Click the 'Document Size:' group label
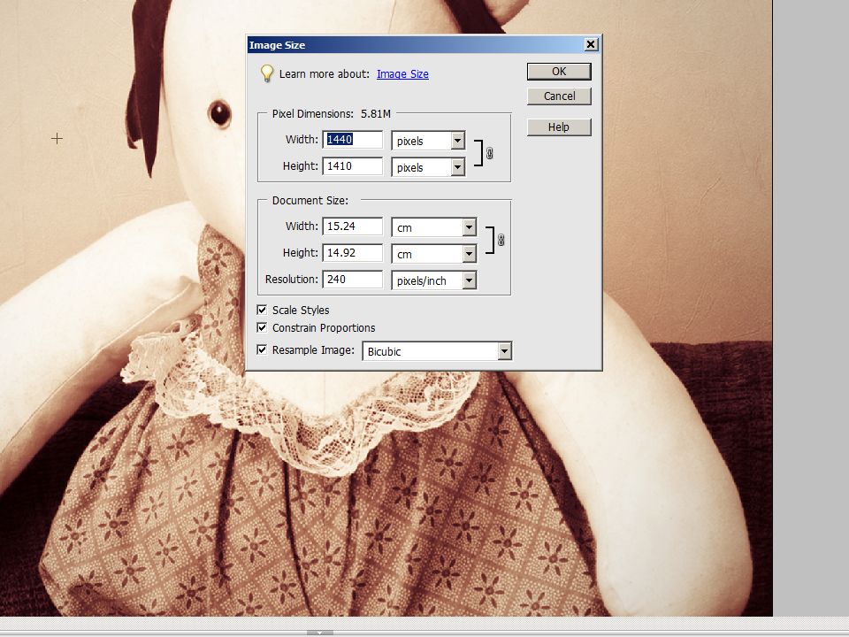The width and height of the screenshot is (849, 637). 310,201
